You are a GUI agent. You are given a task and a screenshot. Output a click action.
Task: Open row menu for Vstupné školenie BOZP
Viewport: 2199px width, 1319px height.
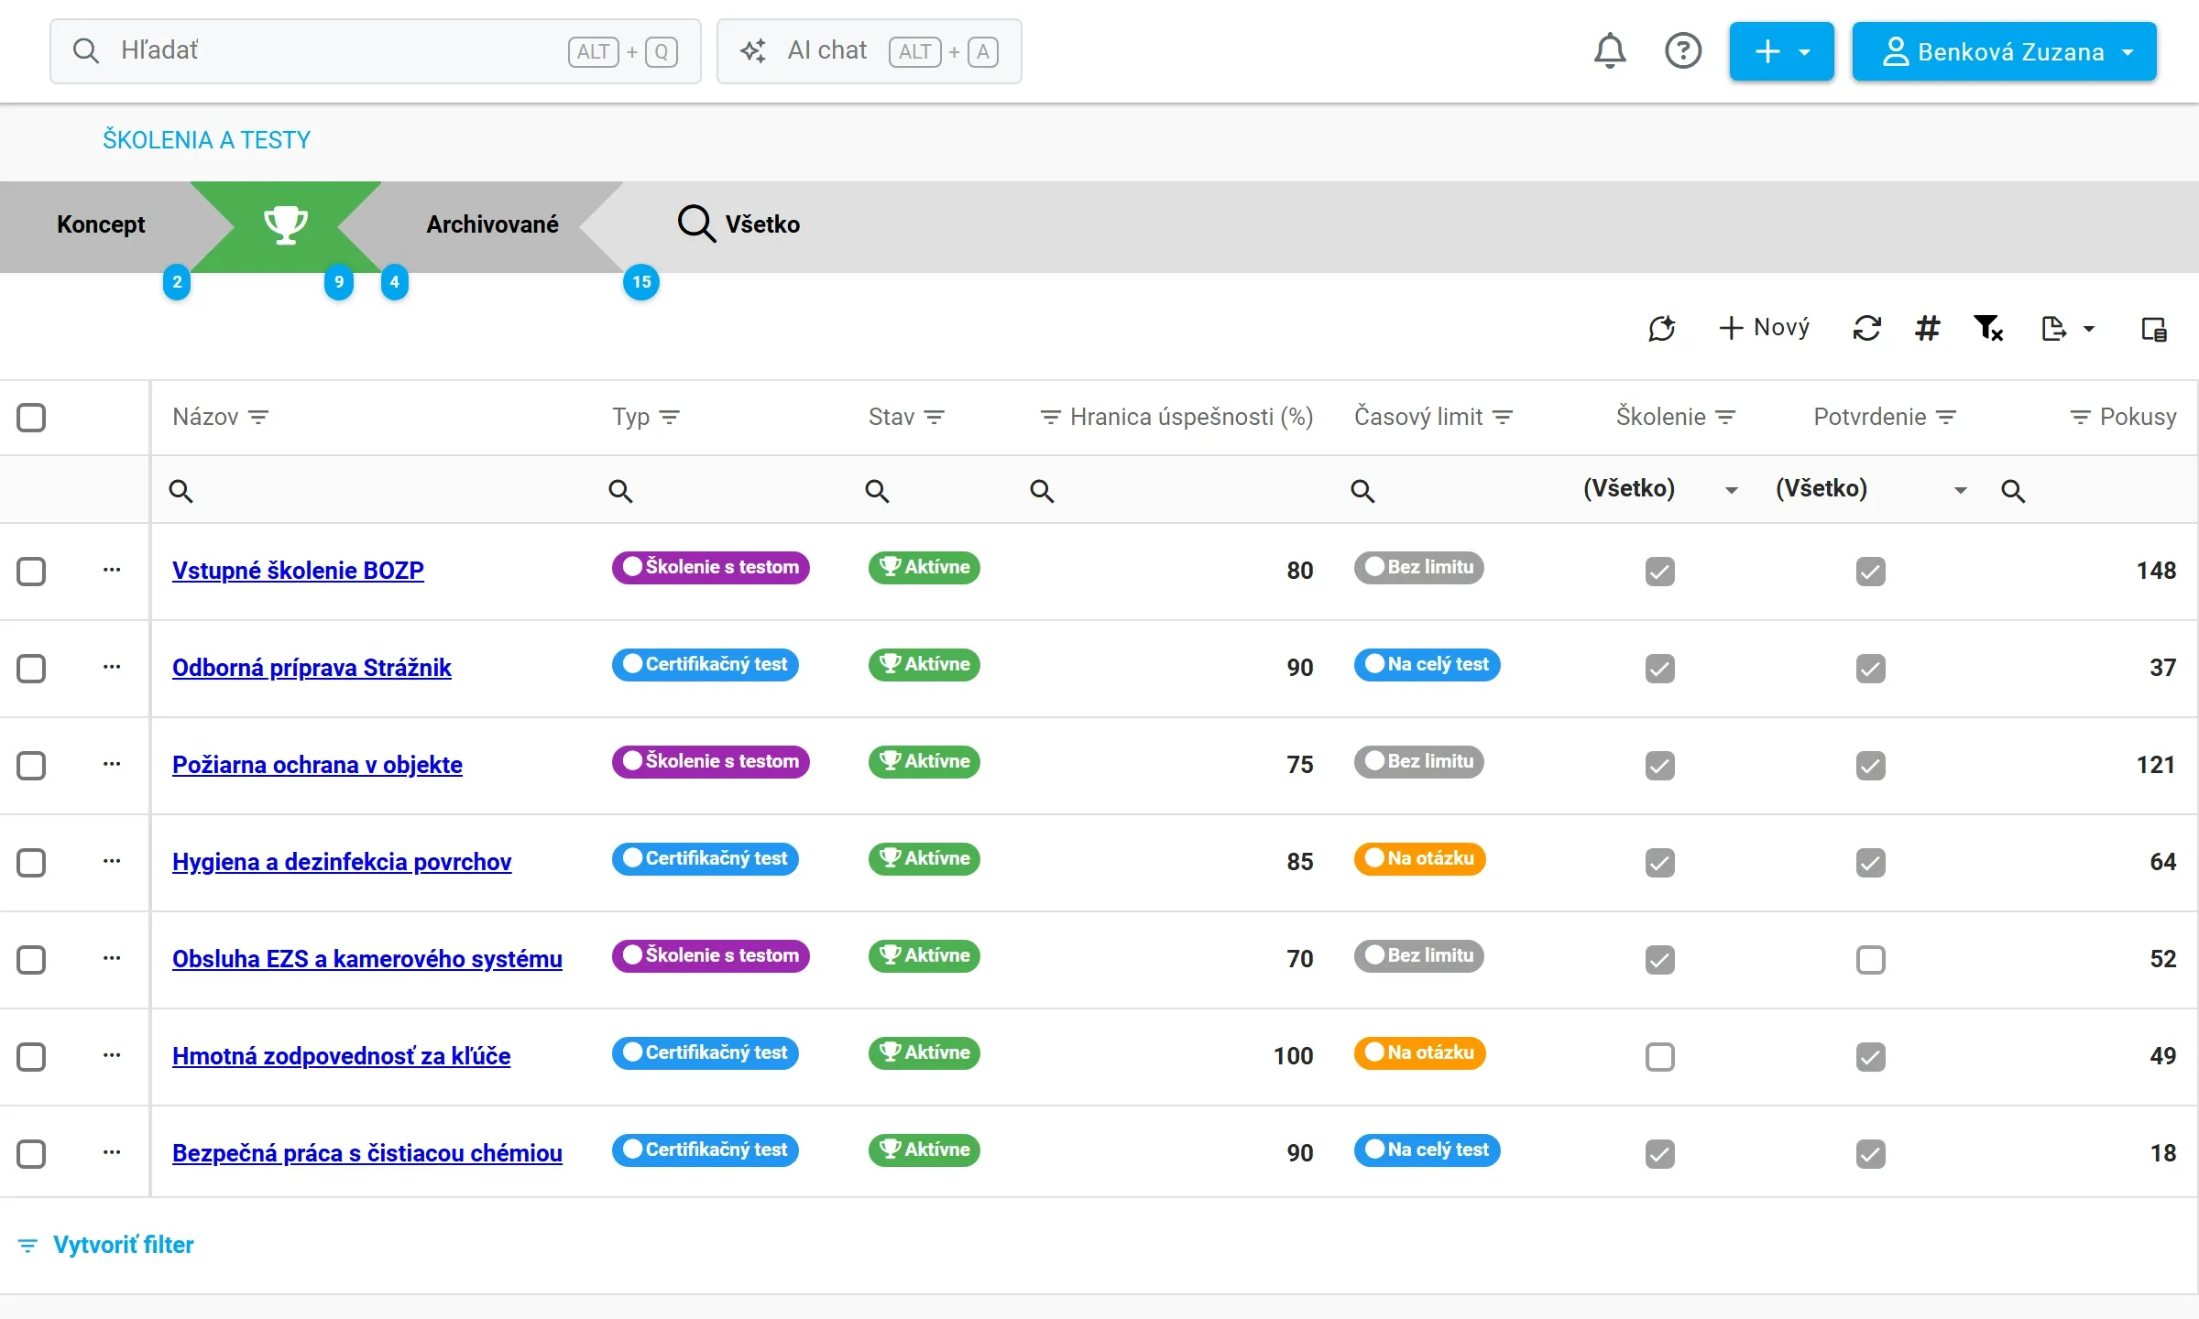click(x=112, y=570)
